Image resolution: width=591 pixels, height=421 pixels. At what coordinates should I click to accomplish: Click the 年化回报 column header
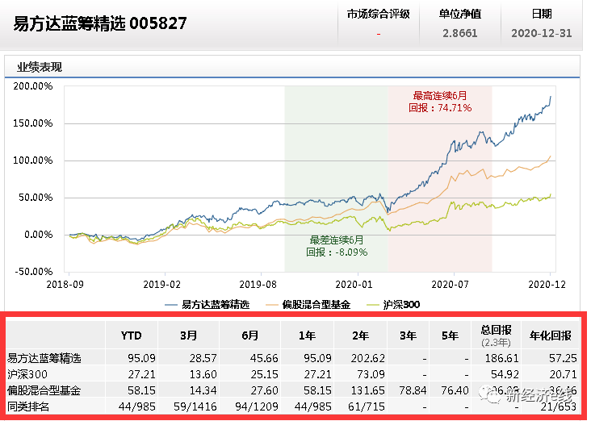click(551, 336)
